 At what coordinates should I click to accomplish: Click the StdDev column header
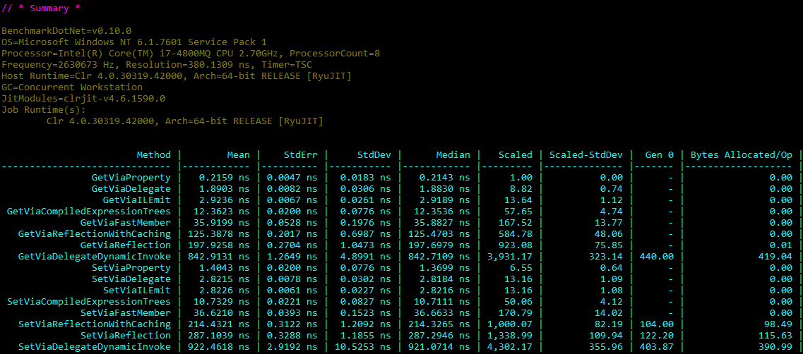click(374, 154)
